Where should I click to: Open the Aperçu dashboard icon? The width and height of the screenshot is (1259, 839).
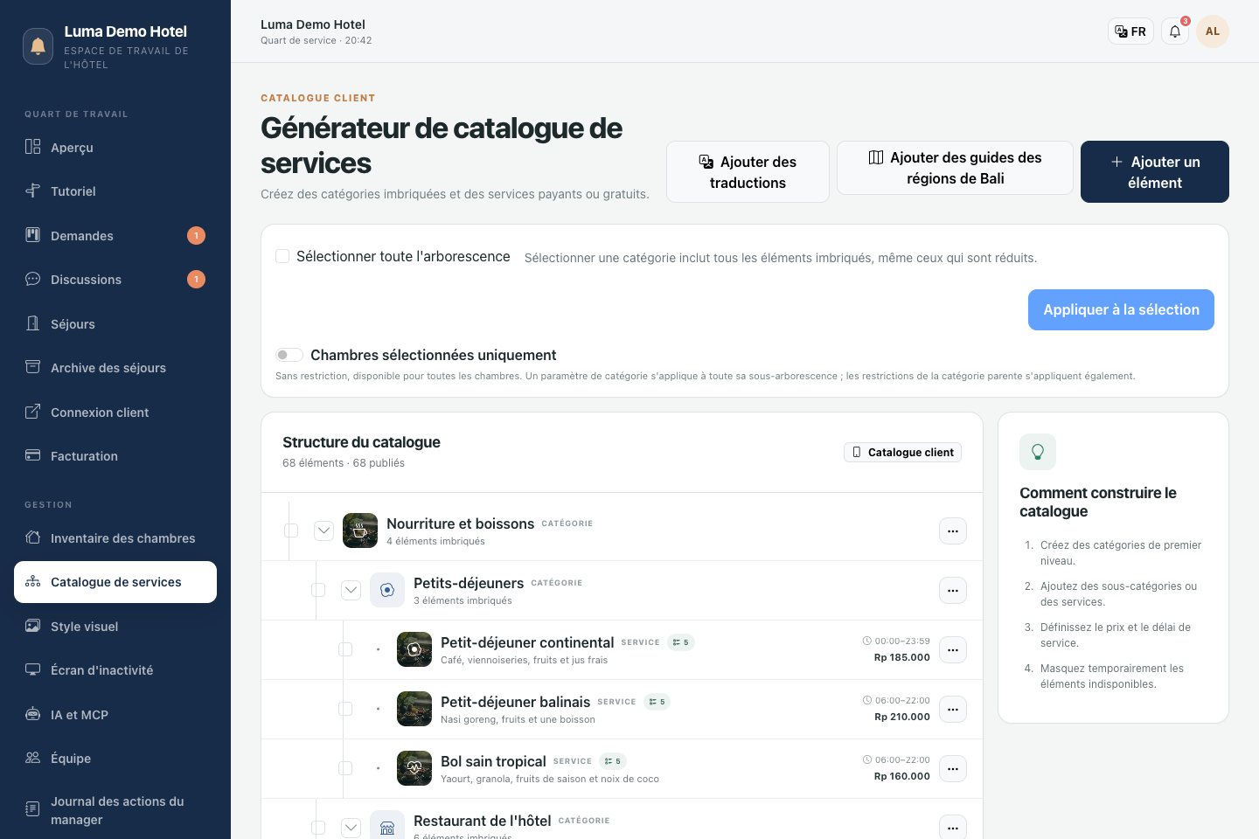click(32, 147)
